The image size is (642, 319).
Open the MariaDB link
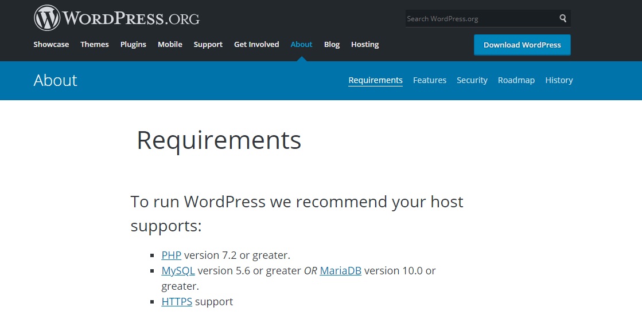pos(340,270)
